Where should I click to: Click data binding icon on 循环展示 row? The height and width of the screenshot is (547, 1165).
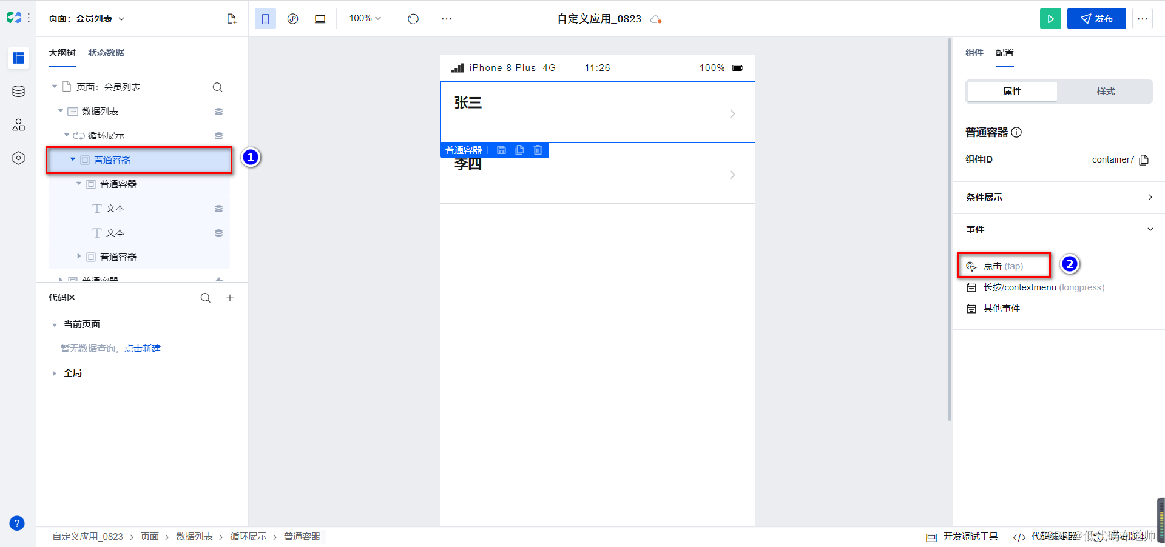219,136
